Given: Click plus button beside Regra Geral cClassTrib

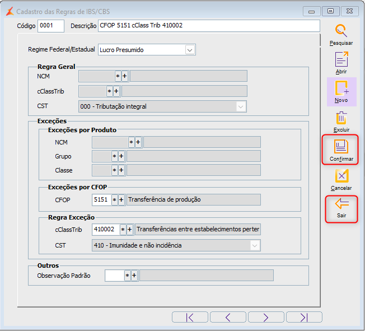Looking at the screenshot, I should click(116, 91).
